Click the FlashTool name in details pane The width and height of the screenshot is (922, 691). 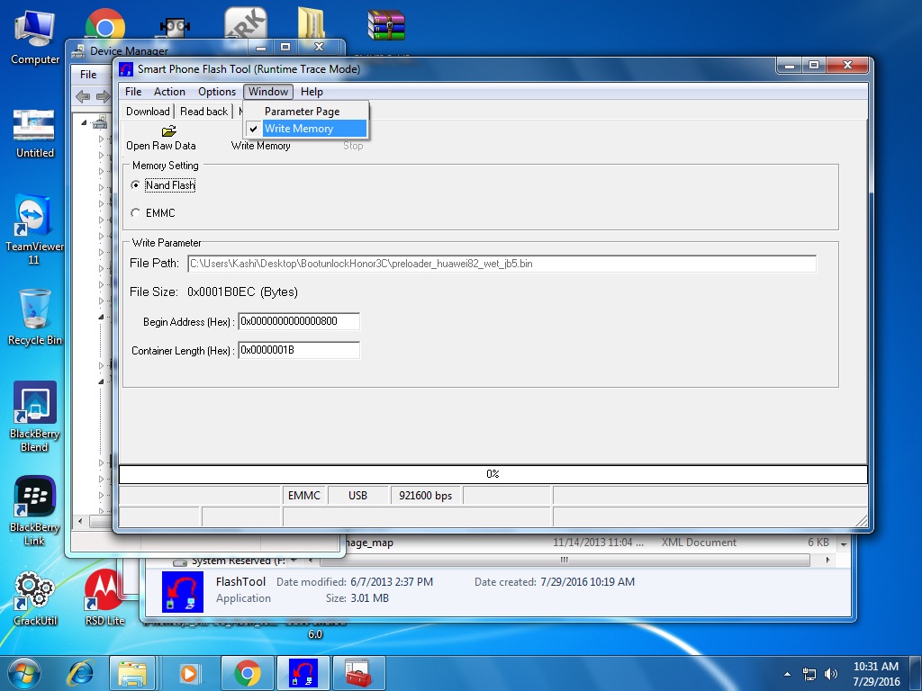[240, 582]
